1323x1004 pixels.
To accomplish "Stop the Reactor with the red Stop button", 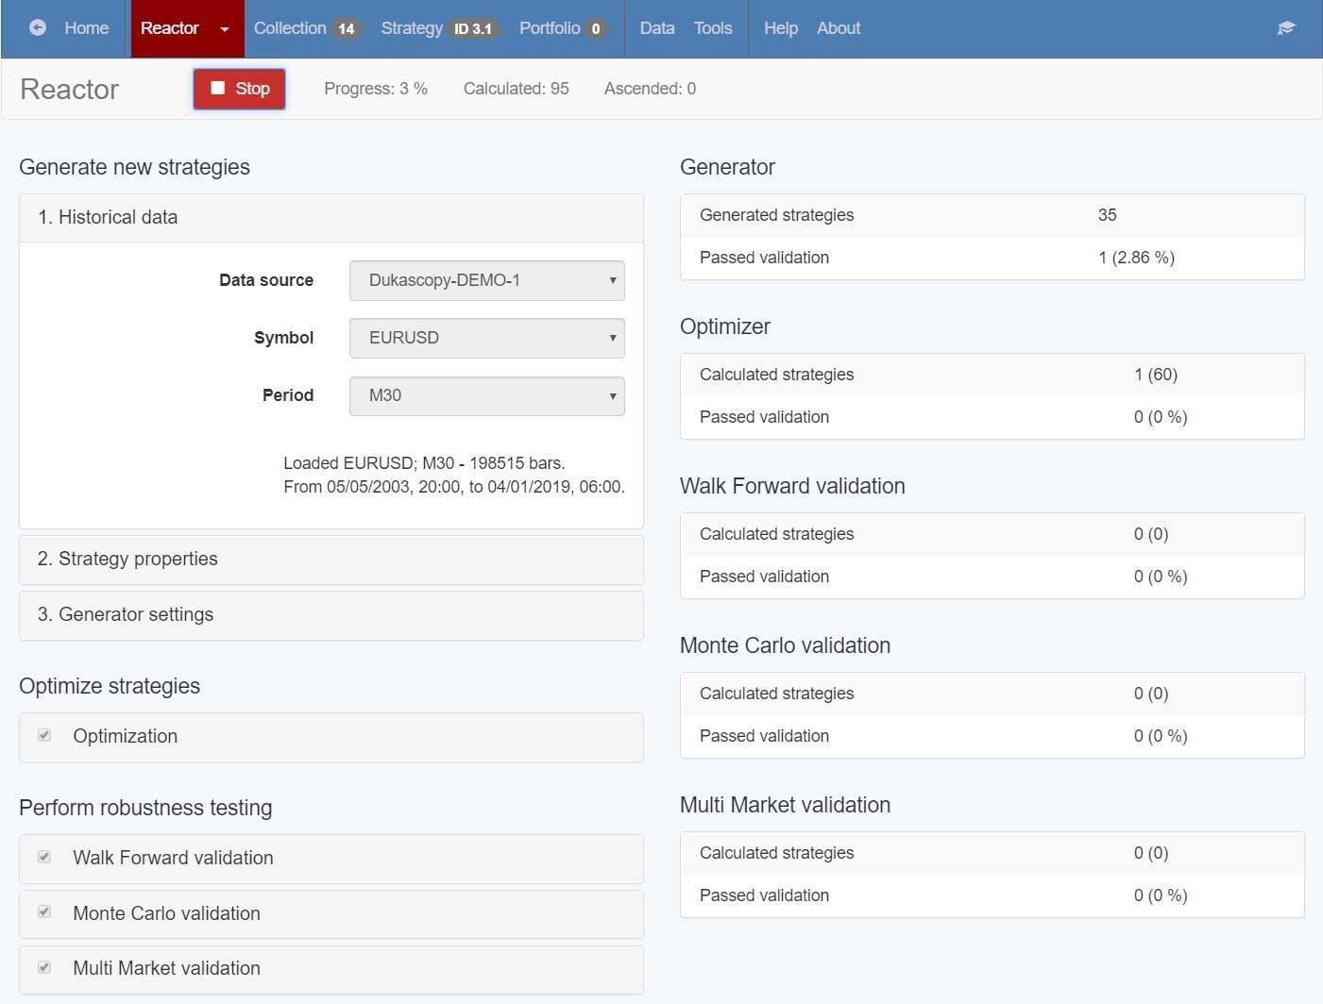I will [239, 89].
